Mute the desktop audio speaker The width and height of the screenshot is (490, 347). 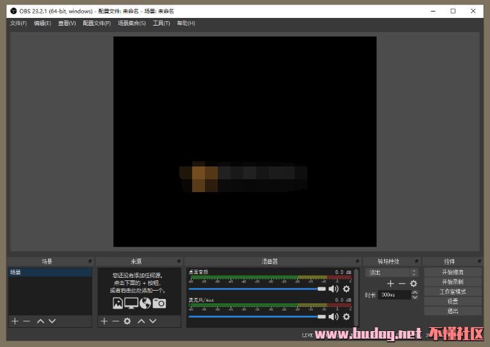pyautogui.click(x=333, y=289)
